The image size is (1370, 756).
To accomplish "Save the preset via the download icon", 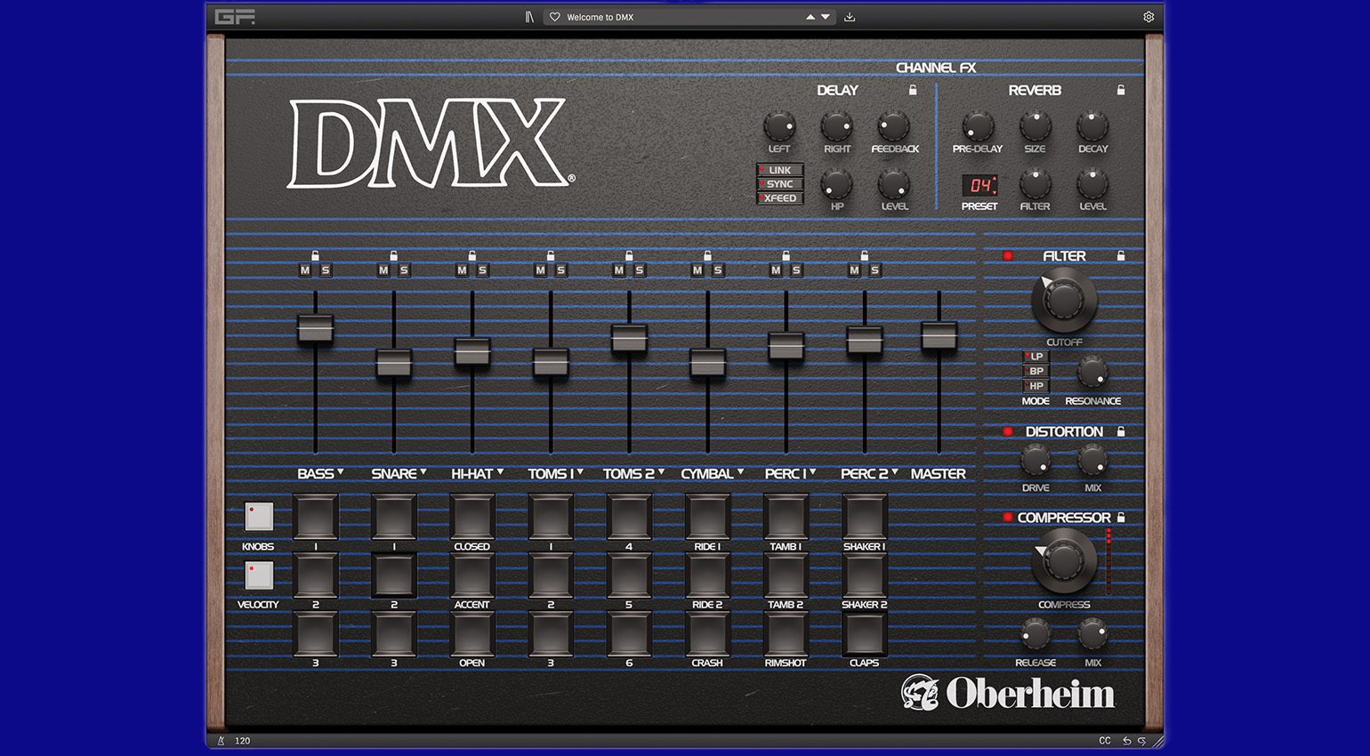I will click(850, 16).
